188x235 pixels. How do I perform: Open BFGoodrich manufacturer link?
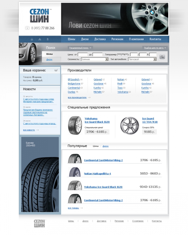pyautogui.click(x=74, y=79)
